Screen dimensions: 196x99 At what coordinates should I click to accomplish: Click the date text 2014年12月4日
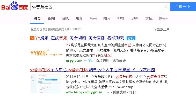(x=77, y=77)
